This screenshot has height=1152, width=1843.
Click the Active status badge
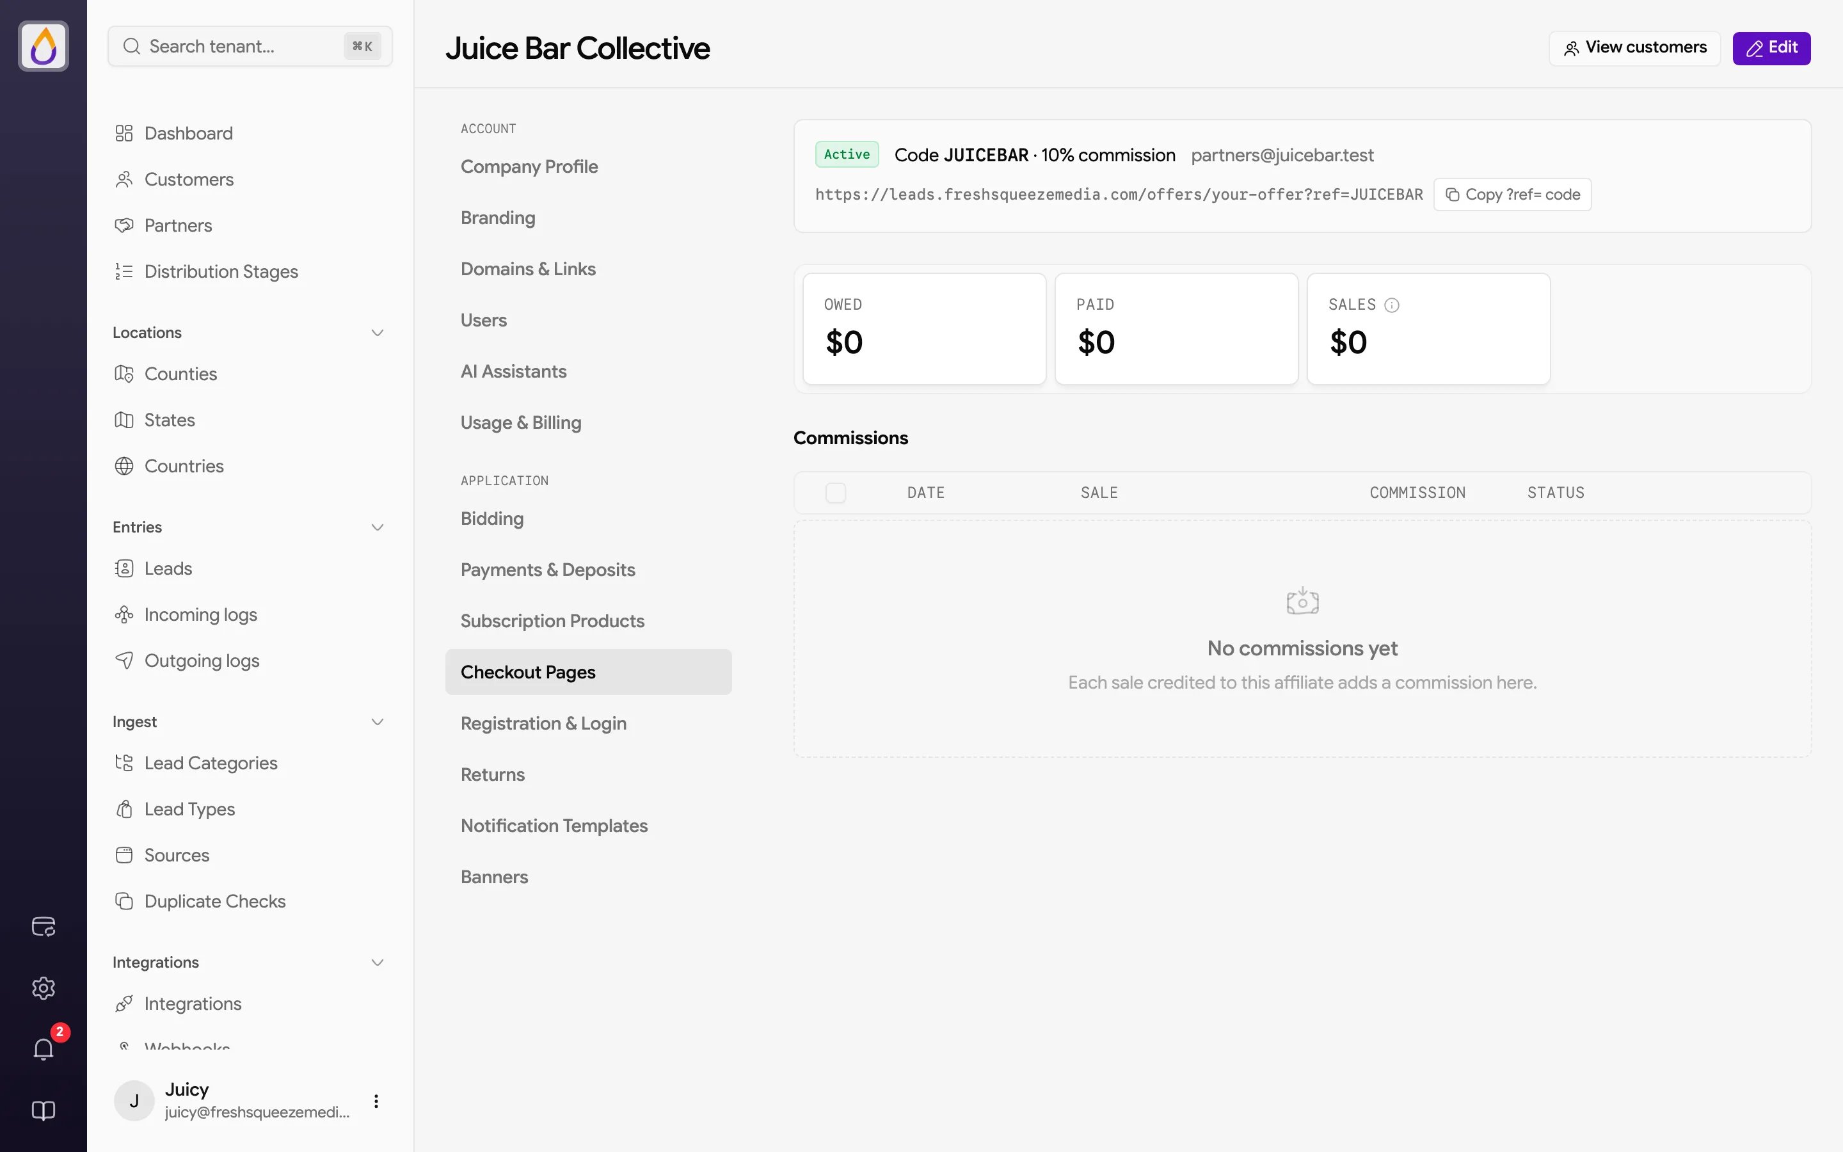[x=847, y=155]
